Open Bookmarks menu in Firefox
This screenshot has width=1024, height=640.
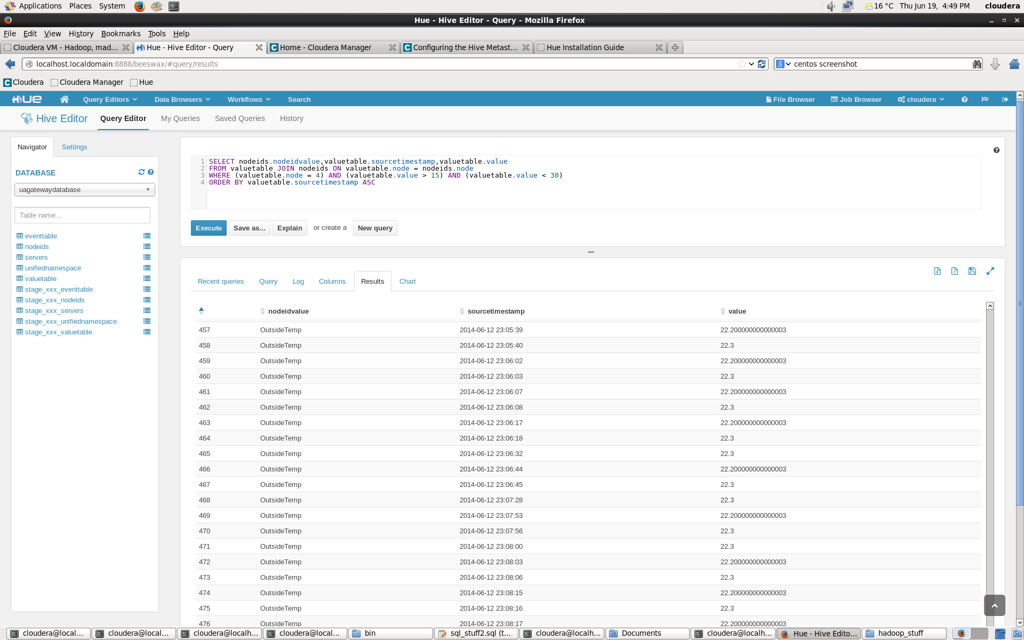[x=121, y=34]
